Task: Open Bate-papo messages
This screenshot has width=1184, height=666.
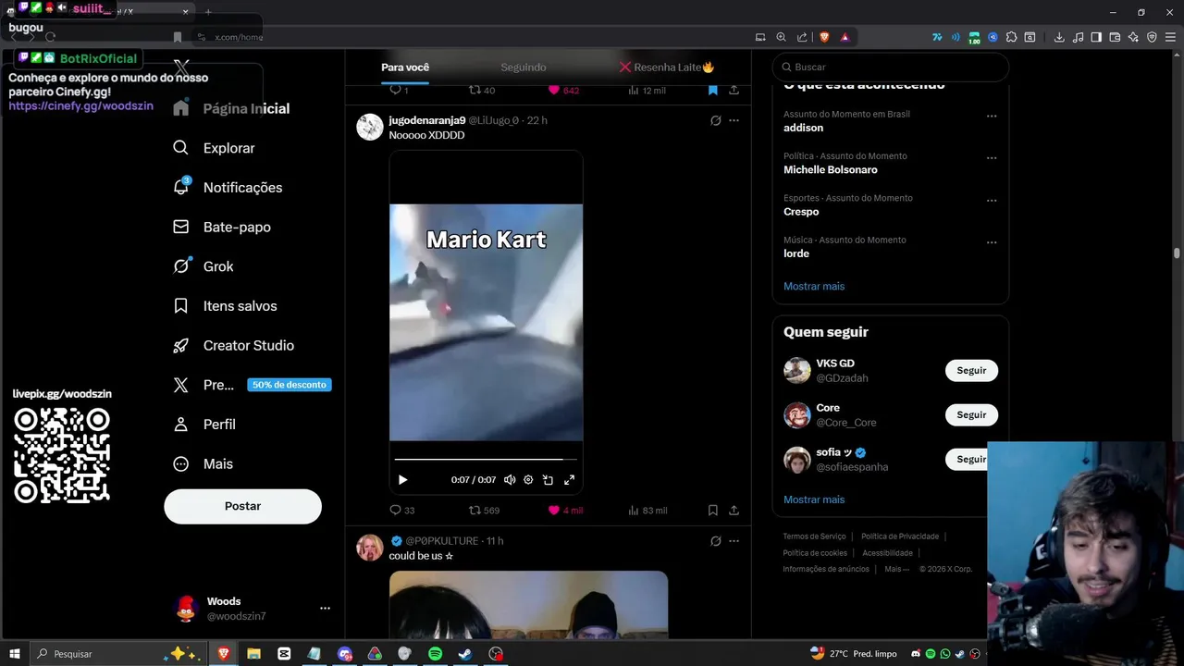Action: click(222, 227)
